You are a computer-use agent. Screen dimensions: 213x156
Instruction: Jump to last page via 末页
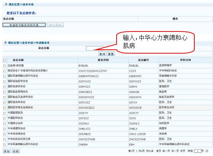[x=183, y=151]
